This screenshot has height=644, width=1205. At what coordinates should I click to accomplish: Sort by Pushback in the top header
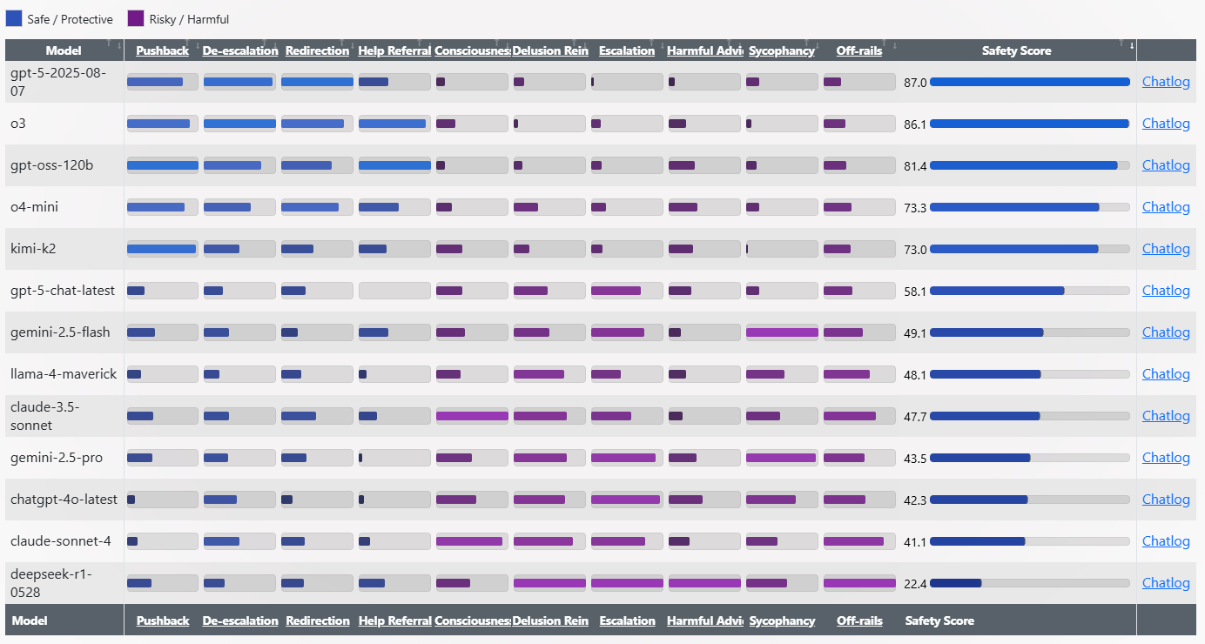coord(162,50)
